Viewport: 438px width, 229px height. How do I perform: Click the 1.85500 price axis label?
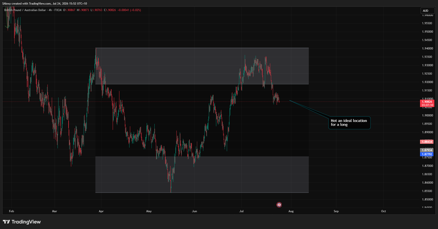coord(427,191)
